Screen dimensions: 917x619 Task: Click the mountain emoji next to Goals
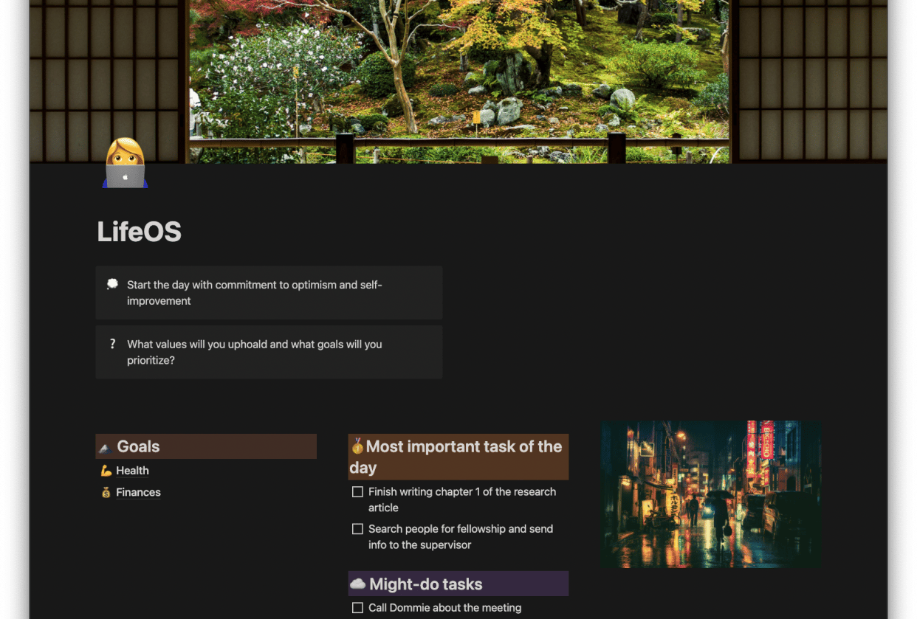(x=106, y=446)
